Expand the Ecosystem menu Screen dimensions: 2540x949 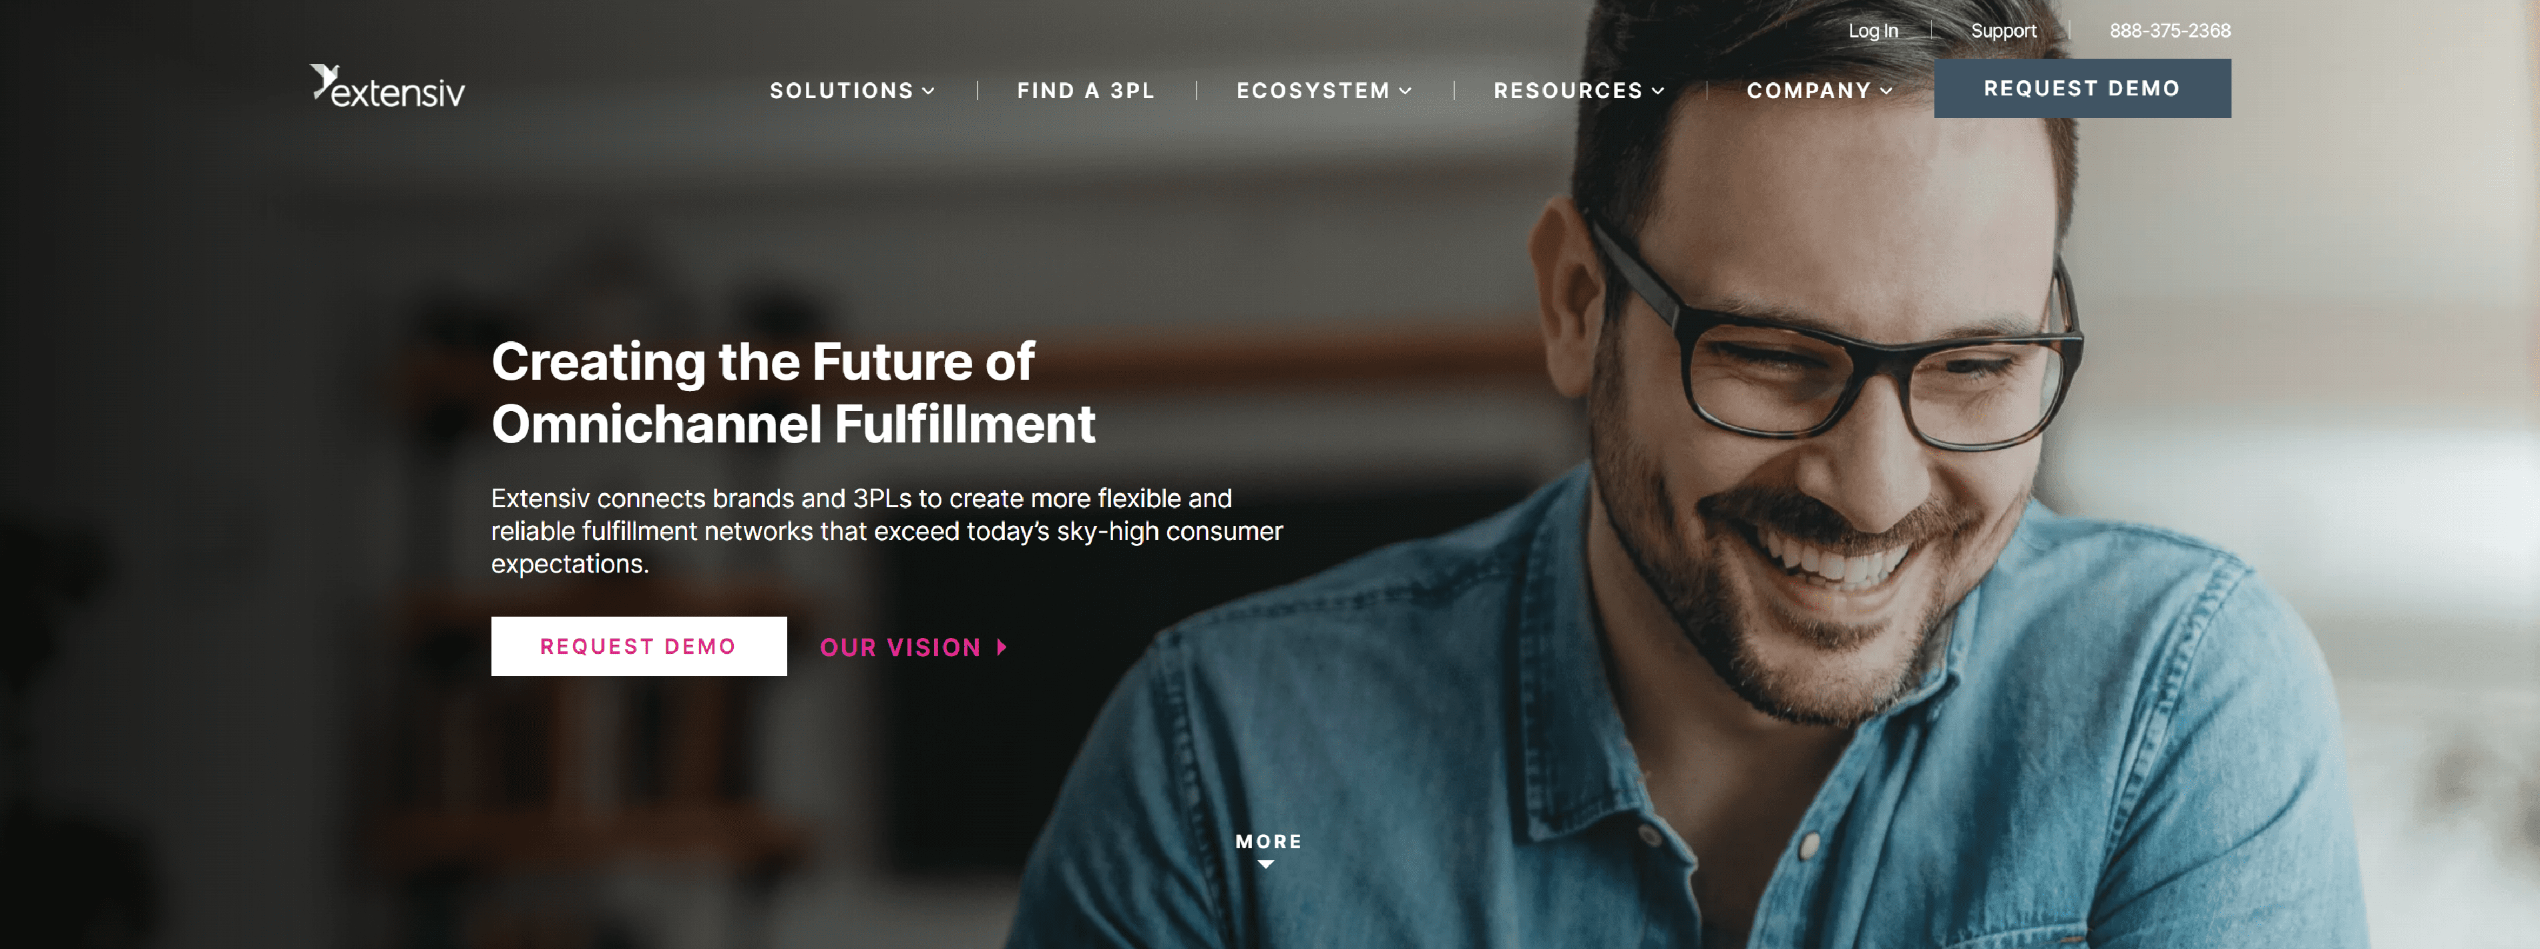(x=1324, y=91)
